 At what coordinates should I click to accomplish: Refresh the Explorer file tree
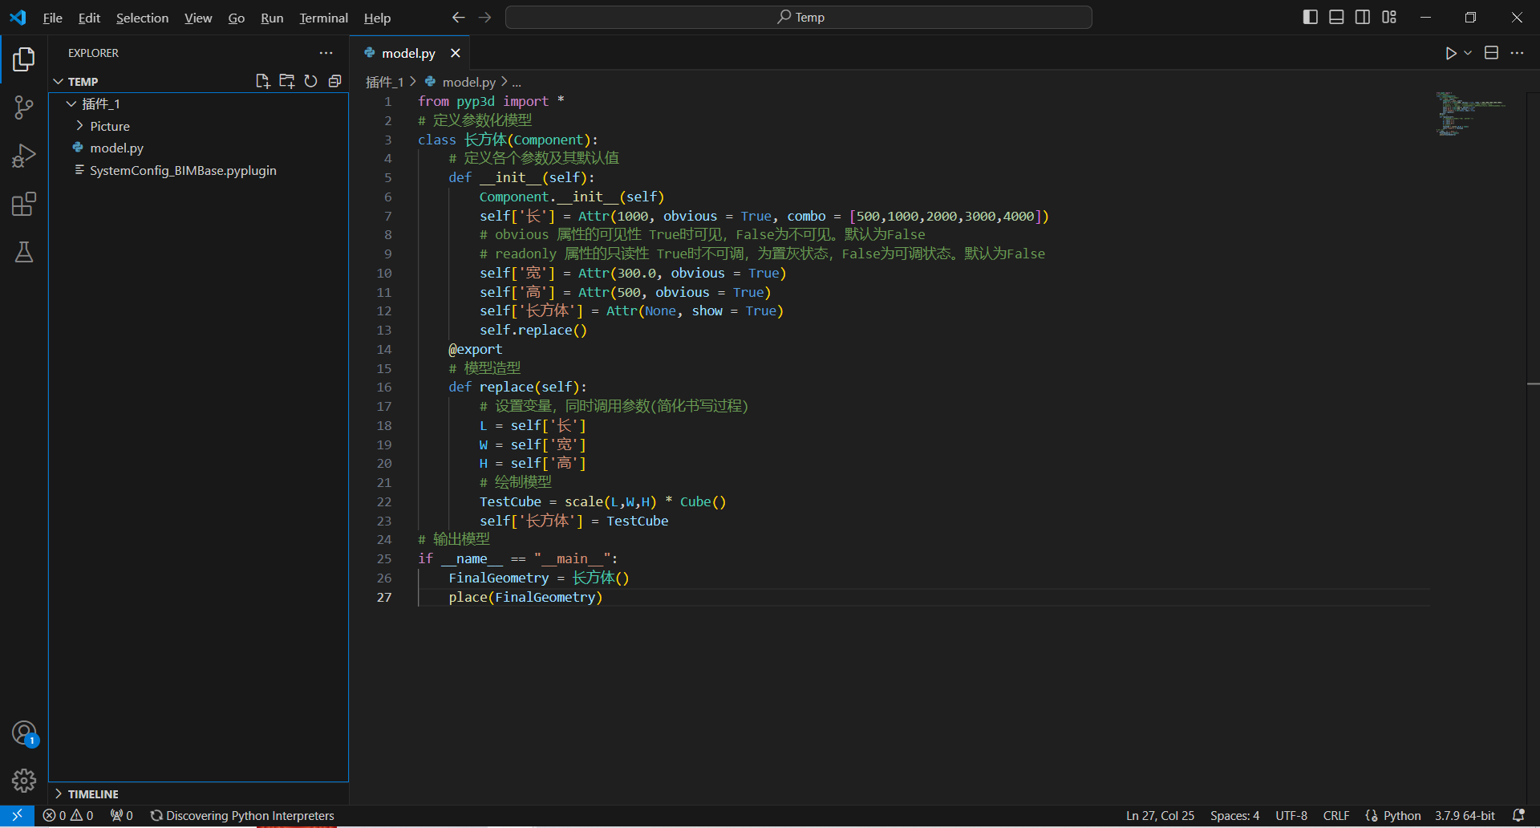pyautogui.click(x=310, y=81)
